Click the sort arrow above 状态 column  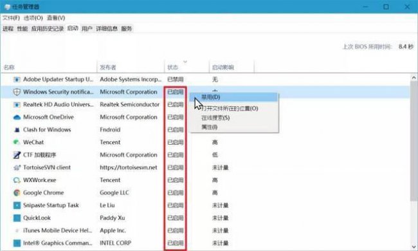pyautogui.click(x=185, y=62)
